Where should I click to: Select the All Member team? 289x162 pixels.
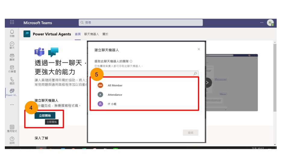144,85
